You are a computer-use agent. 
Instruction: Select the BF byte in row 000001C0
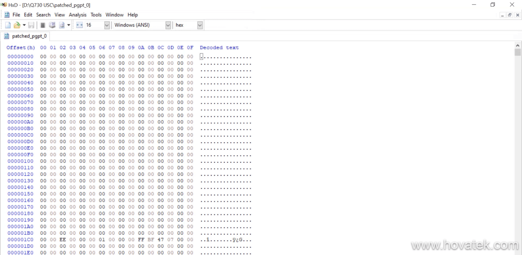[x=151, y=240]
